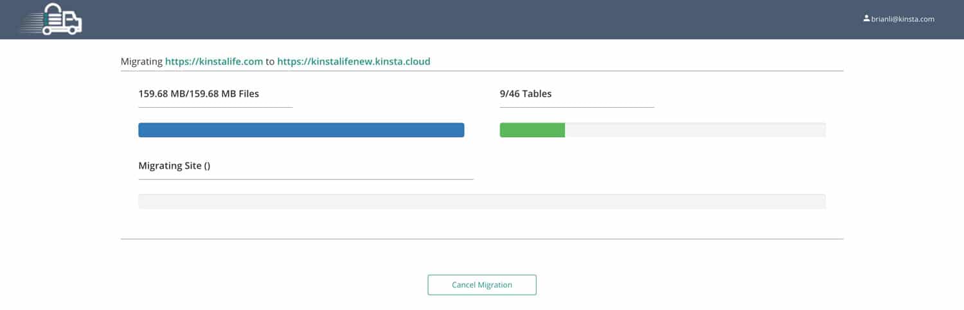Click the underline beneath the 9/46 Tables label

pyautogui.click(x=576, y=107)
